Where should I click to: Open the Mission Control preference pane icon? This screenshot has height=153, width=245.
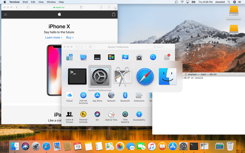click(111, 57)
